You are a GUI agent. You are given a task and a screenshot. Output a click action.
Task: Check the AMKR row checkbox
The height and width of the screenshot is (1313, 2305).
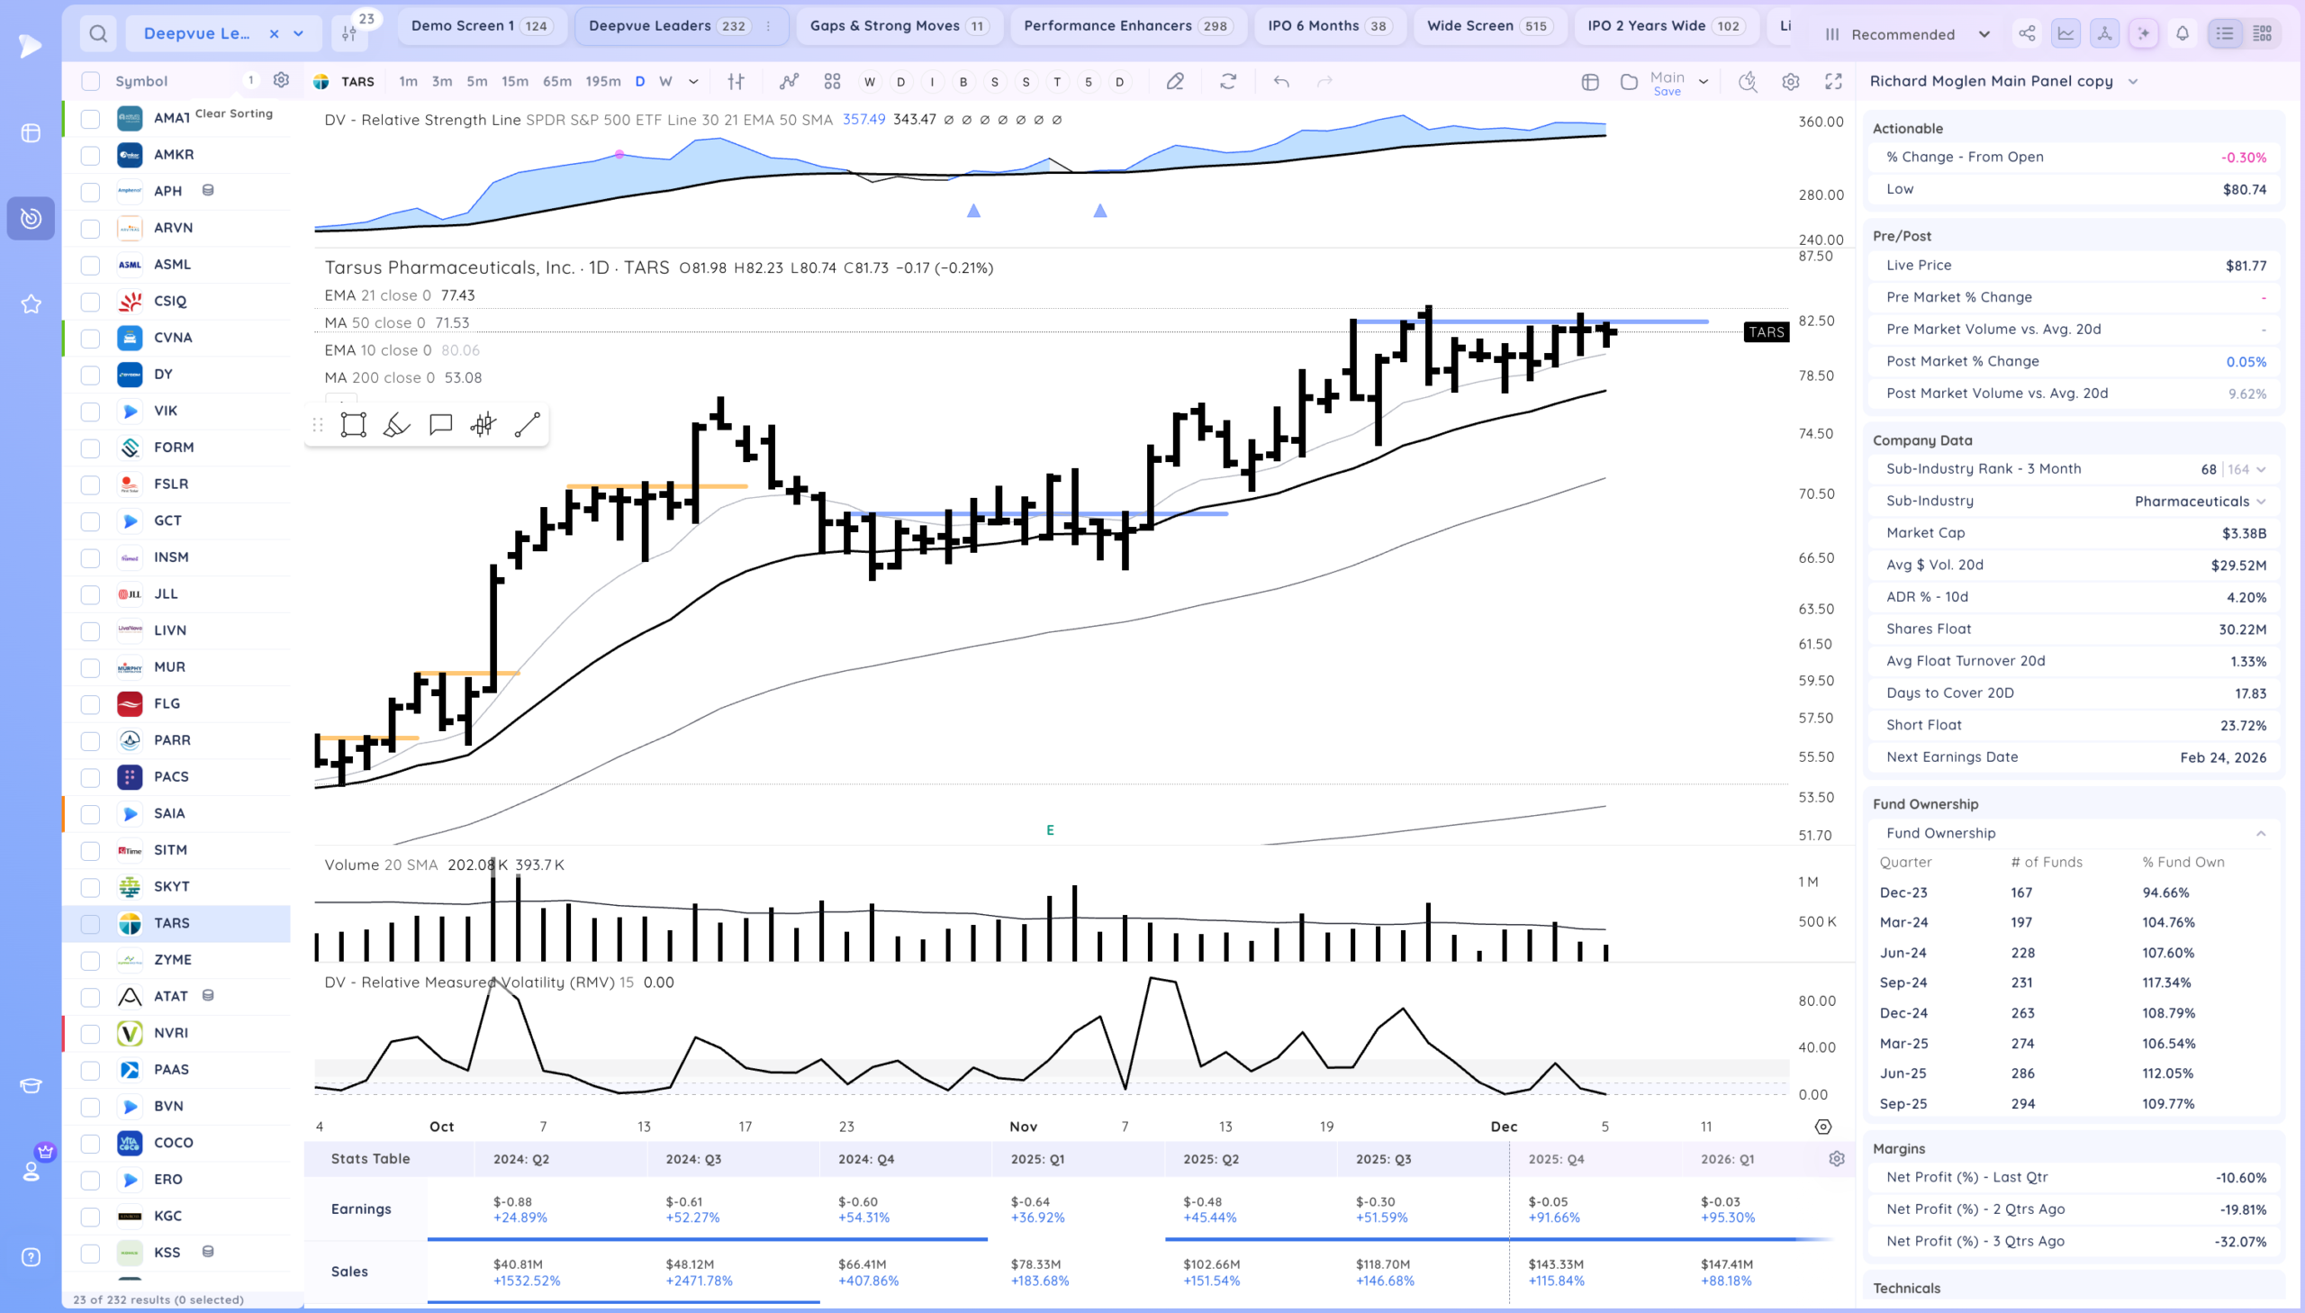click(x=90, y=155)
